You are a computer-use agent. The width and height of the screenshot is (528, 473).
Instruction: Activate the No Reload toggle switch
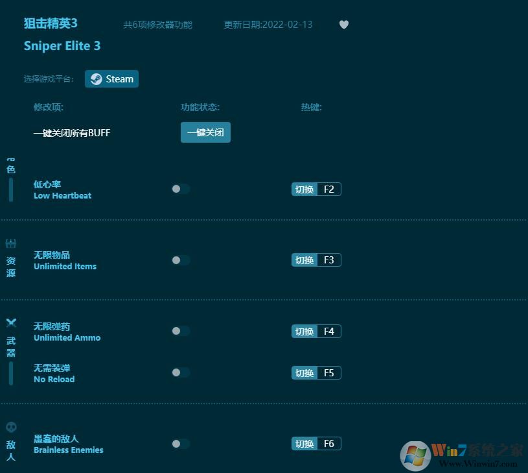(x=180, y=372)
